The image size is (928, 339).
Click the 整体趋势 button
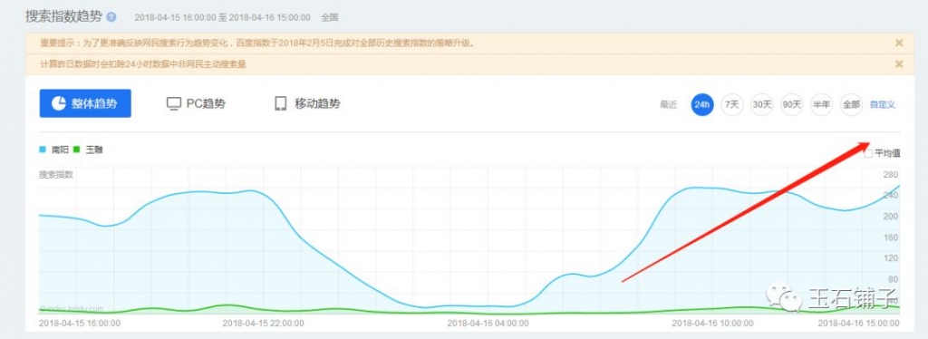point(85,103)
